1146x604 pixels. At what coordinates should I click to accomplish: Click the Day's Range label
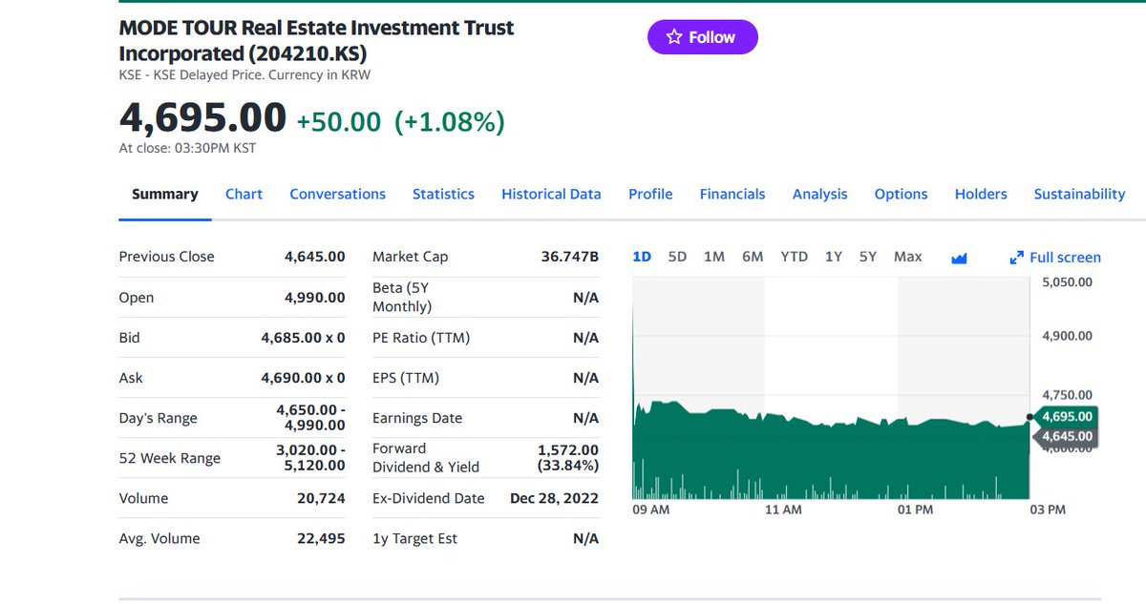(158, 418)
